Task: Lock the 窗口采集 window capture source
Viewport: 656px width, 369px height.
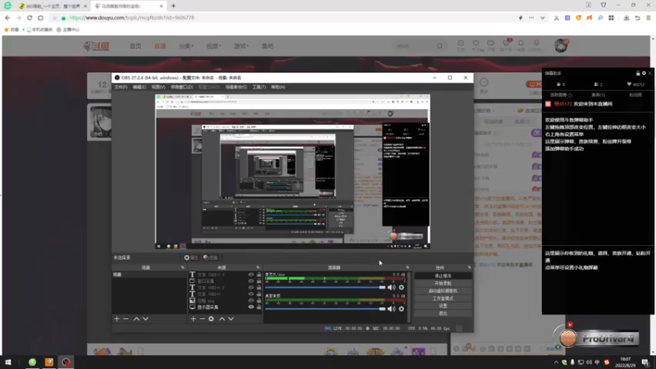Action: click(258, 281)
